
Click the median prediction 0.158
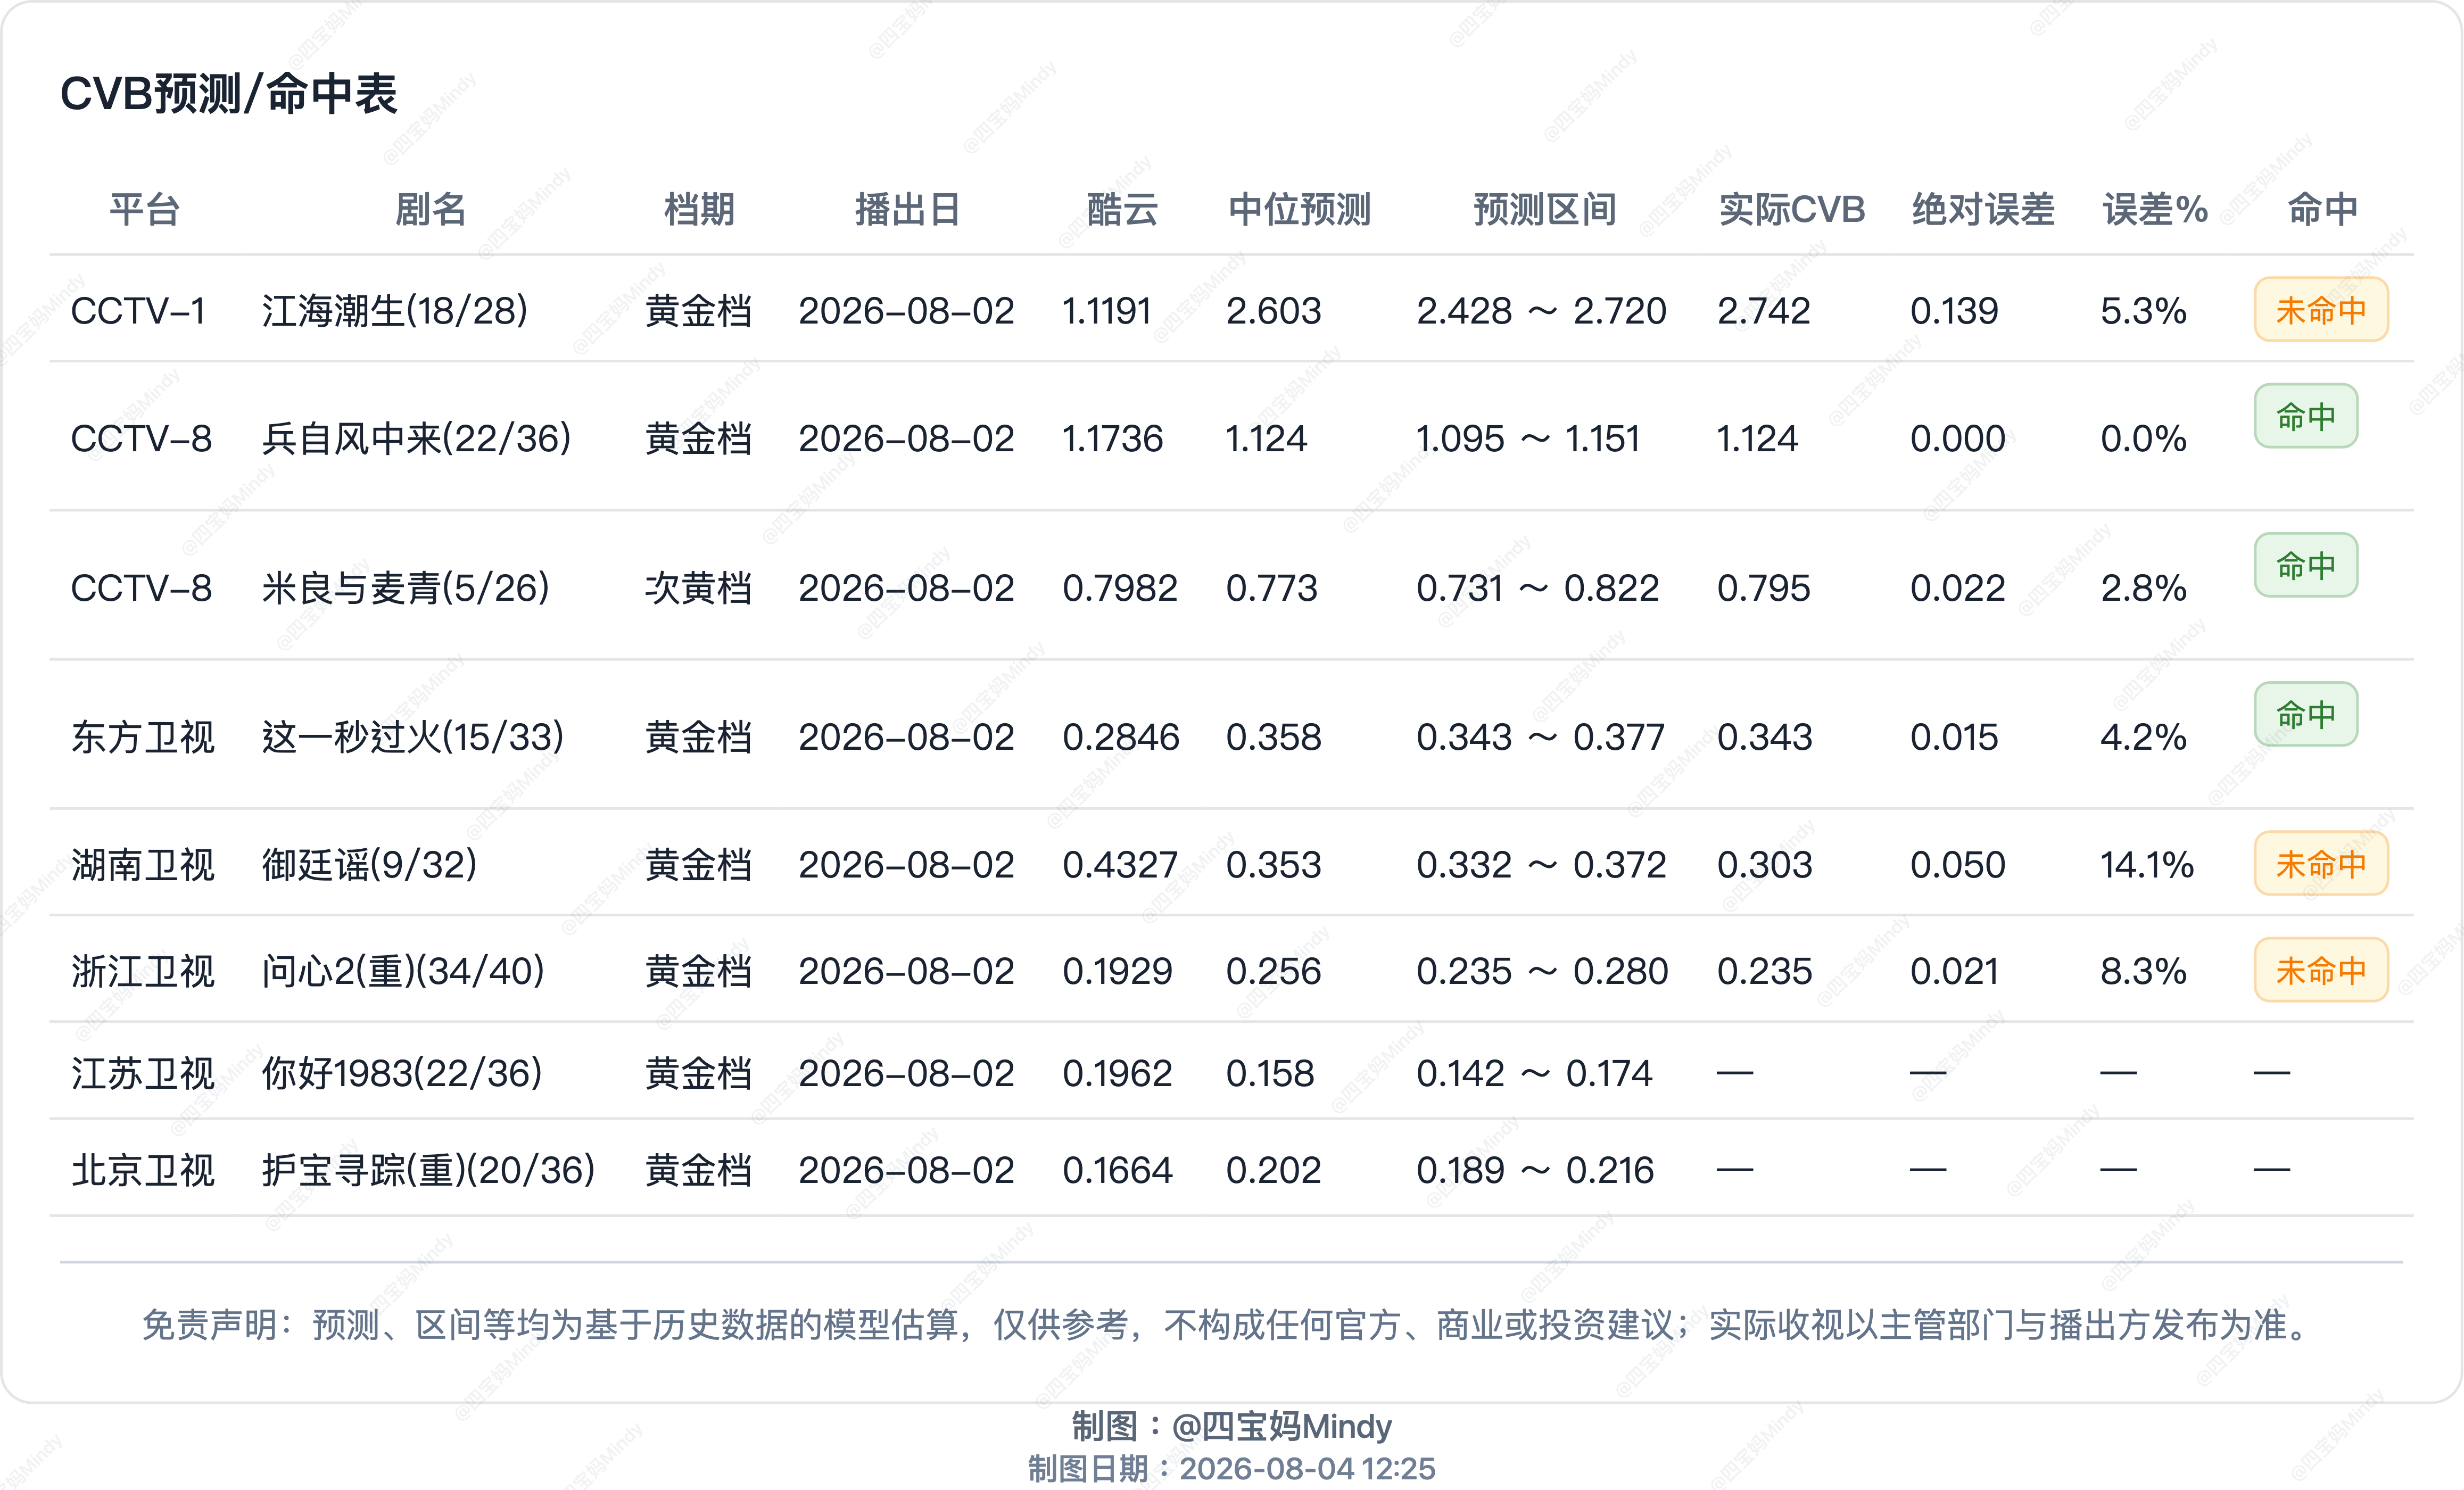click(1270, 1073)
